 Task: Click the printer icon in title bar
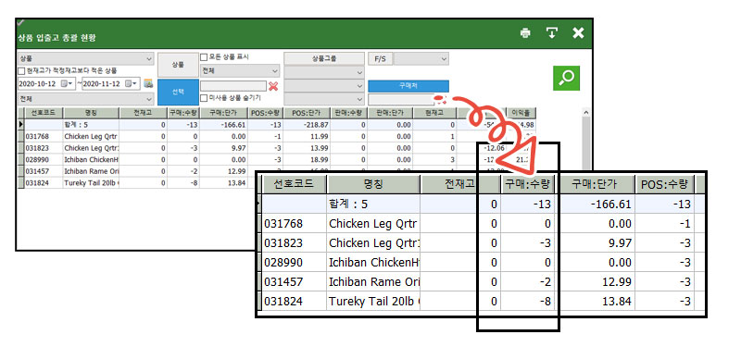click(x=525, y=33)
